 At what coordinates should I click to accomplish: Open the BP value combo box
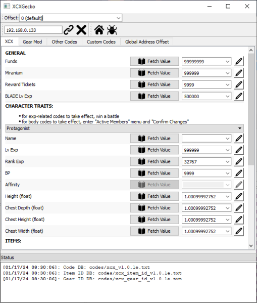click(207, 173)
